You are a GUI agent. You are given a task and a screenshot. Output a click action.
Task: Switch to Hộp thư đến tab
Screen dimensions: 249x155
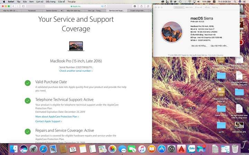(x=10, y=11)
